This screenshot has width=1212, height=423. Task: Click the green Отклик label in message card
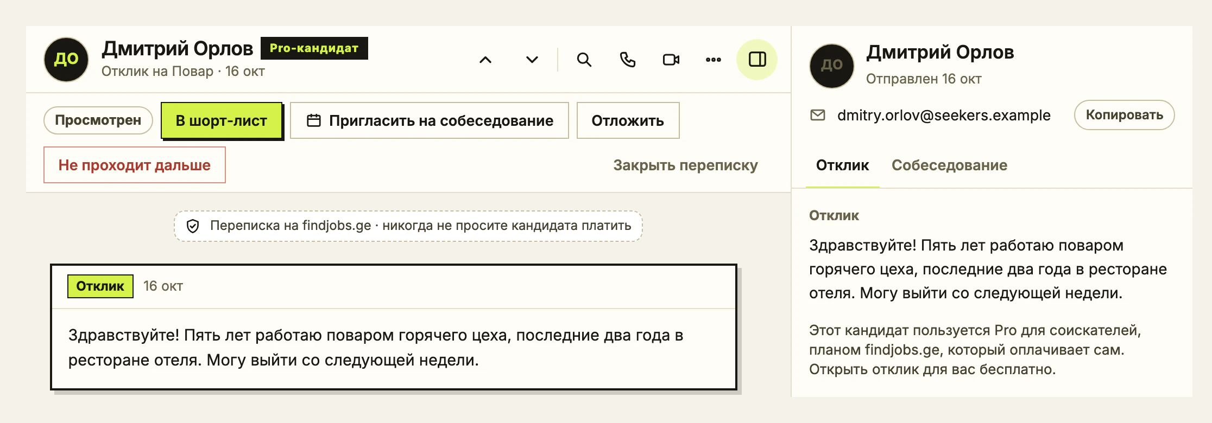coord(100,286)
